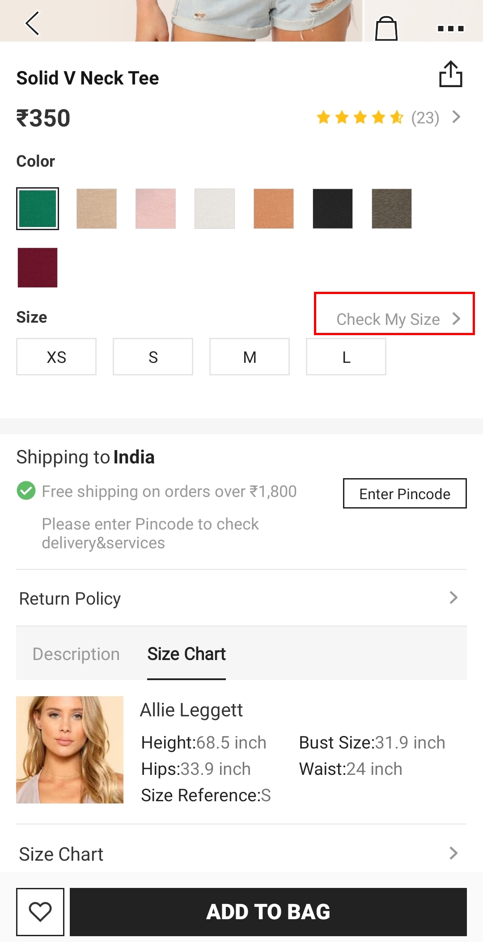This screenshot has height=942, width=483.
Task: Select size L
Action: tap(346, 357)
